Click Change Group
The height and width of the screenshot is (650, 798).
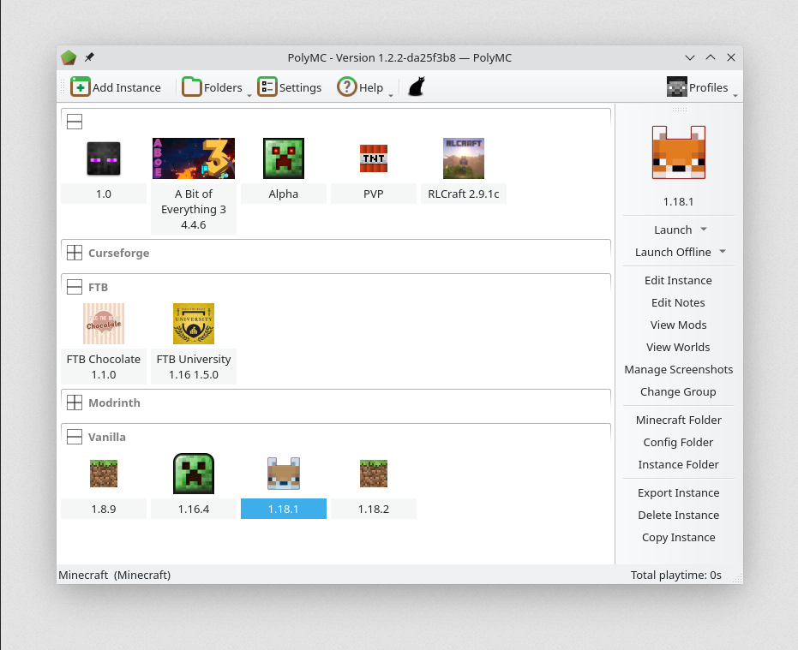click(678, 392)
